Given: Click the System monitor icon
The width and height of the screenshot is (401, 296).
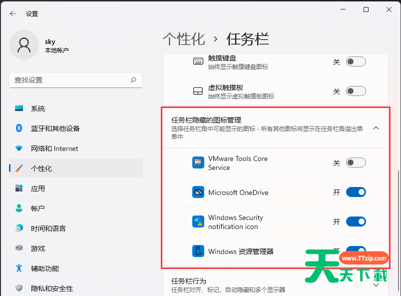Looking at the screenshot, I should click(x=19, y=108).
